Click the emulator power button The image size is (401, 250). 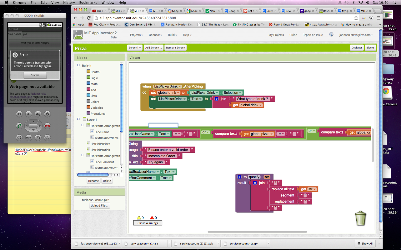47,114
